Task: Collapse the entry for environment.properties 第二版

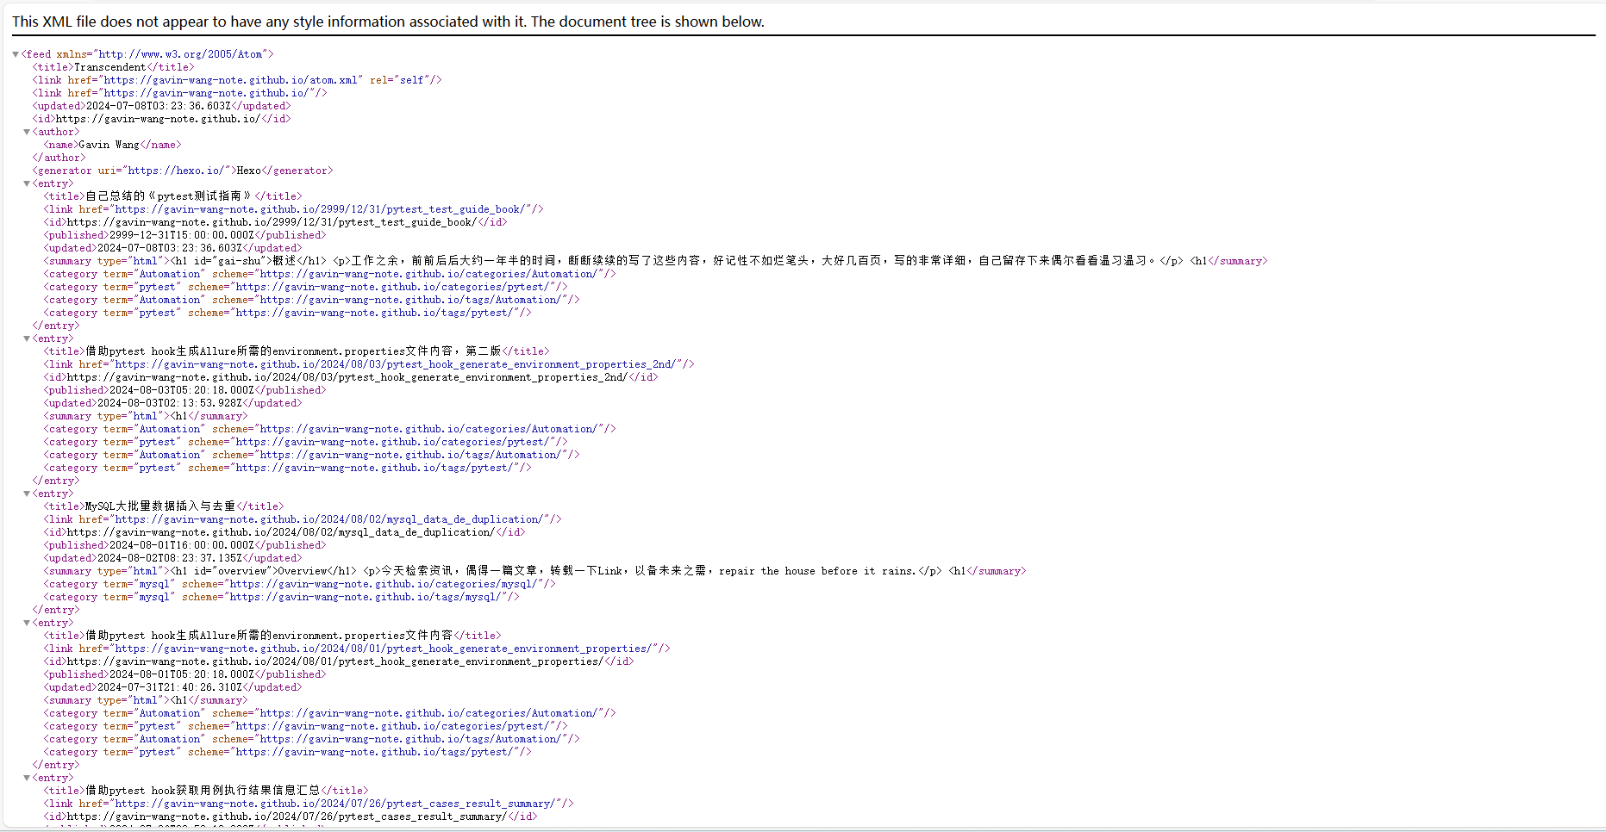Action: coord(27,338)
